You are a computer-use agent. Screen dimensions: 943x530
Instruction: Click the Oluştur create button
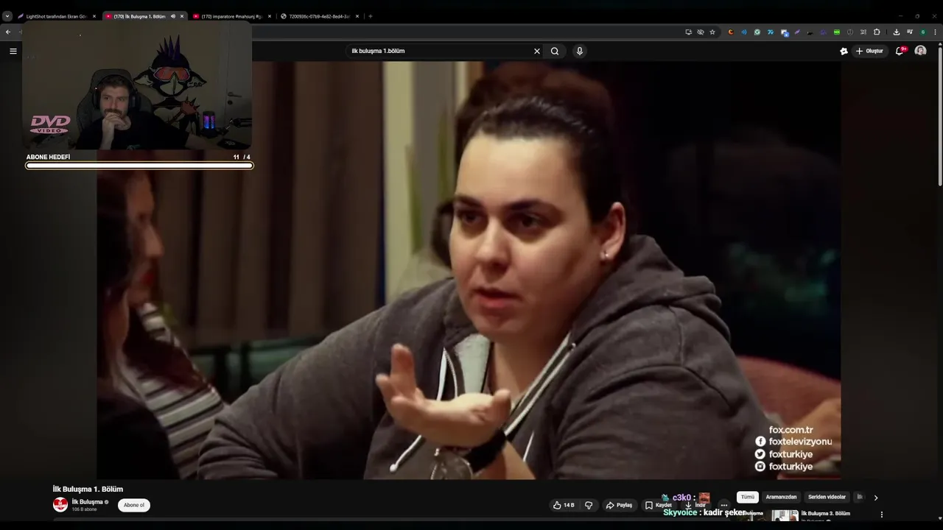pos(869,51)
